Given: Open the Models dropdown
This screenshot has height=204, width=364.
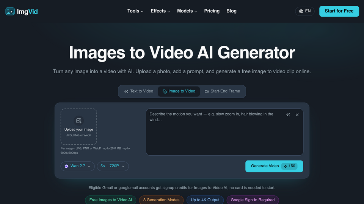Looking at the screenshot, I should pos(187,11).
